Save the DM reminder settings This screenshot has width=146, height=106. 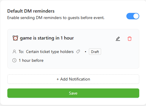73,93
